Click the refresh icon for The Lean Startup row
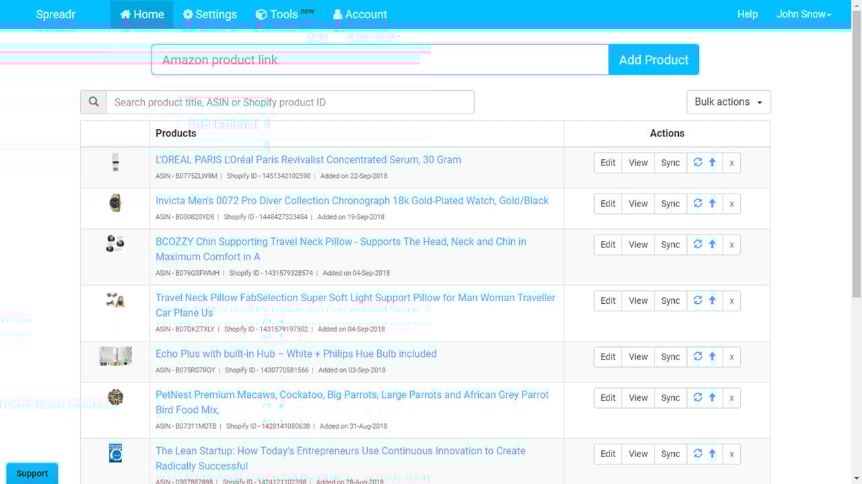This screenshot has width=862, height=484. coord(698,454)
